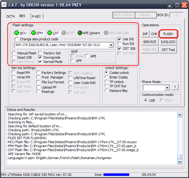Enable Manual Flash checkbox
Screen dimensions: 189x178
pyautogui.click(x=14, y=53)
